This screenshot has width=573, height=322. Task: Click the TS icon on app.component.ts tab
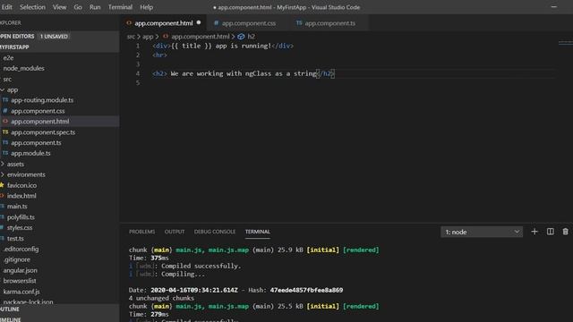299,22
